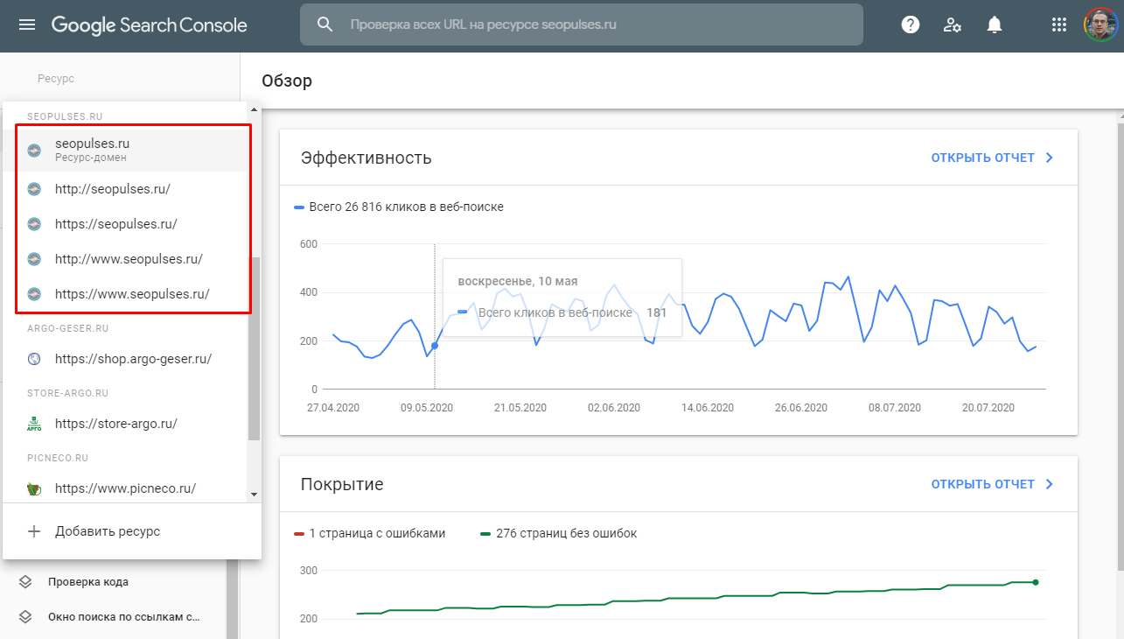Image resolution: width=1124 pixels, height=639 pixels.
Task: Toggle the Всего кликов legend in chart
Action: tap(399, 207)
